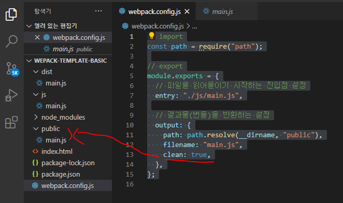Click 'output:' on line 10
The height and width of the screenshot is (203, 343).
[x=168, y=125]
